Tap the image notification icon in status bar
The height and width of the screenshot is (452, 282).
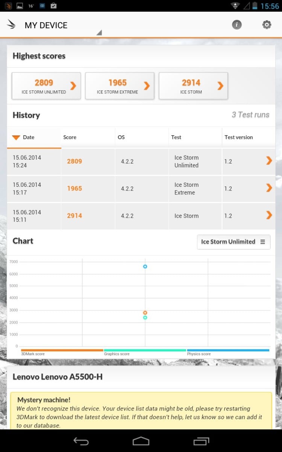[x=20, y=6]
